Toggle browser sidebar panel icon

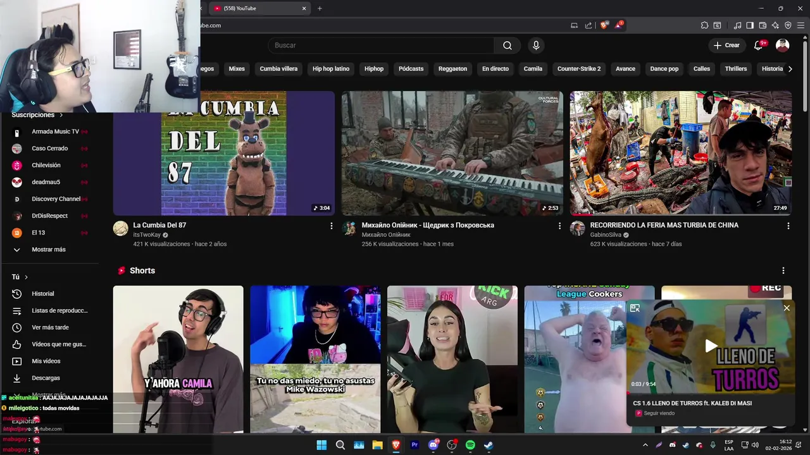pyautogui.click(x=750, y=25)
